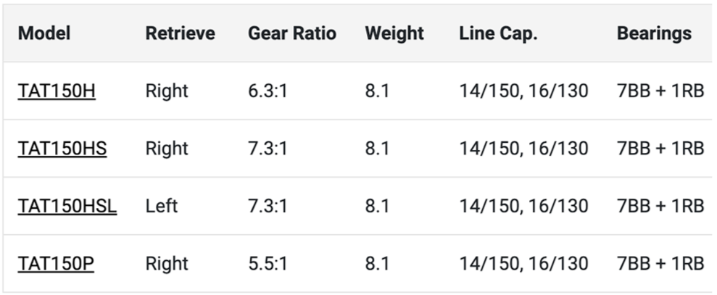Select the Line Cap. column header

(498, 33)
